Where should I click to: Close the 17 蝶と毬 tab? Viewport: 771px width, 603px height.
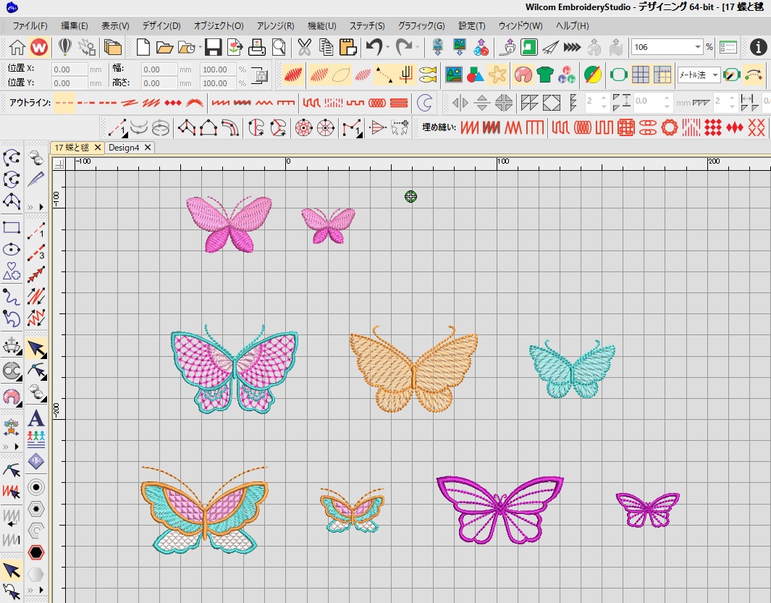(x=97, y=148)
